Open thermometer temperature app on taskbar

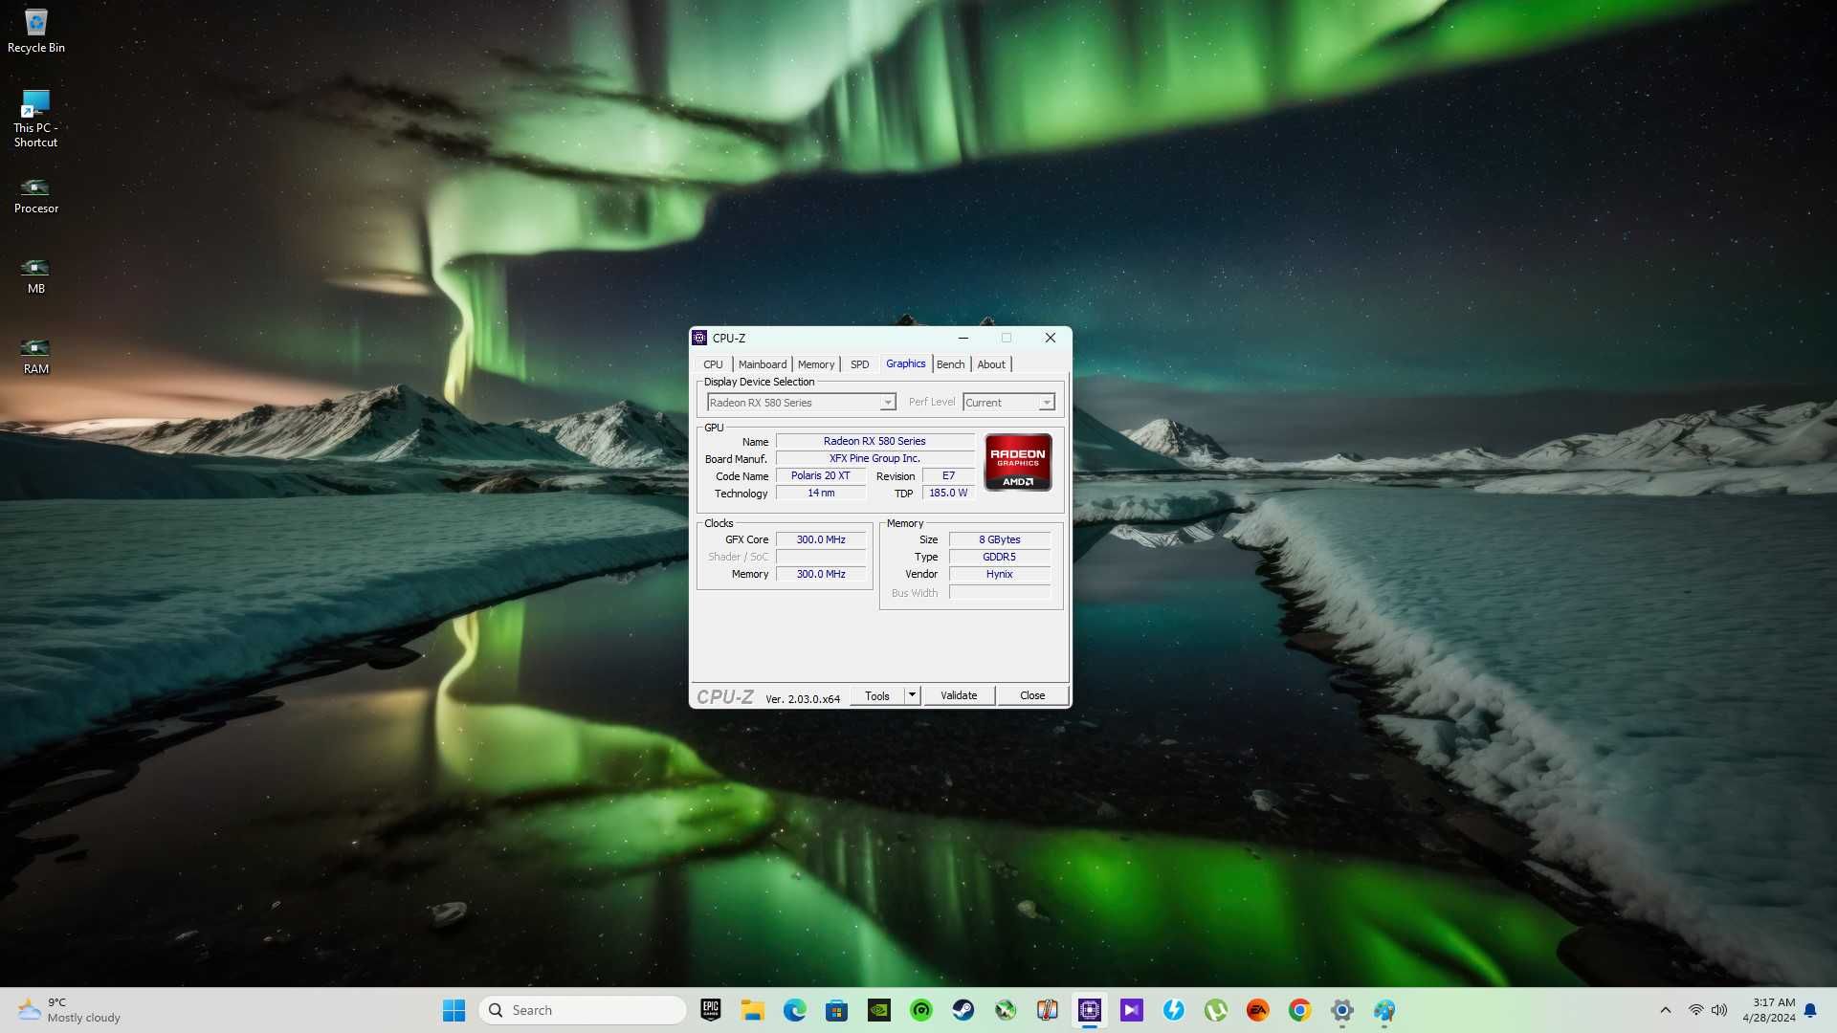(1047, 1010)
